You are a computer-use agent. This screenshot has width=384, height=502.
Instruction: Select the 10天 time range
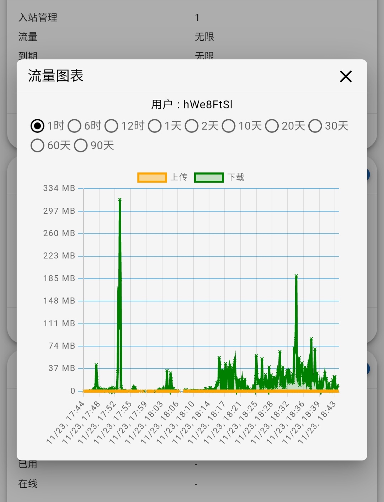[229, 126]
